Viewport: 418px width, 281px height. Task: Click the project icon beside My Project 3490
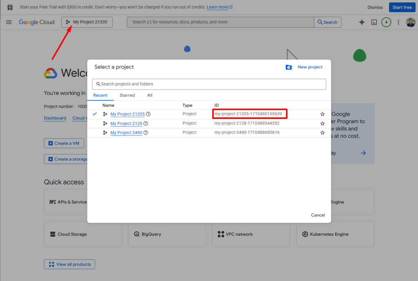pyautogui.click(x=105, y=132)
